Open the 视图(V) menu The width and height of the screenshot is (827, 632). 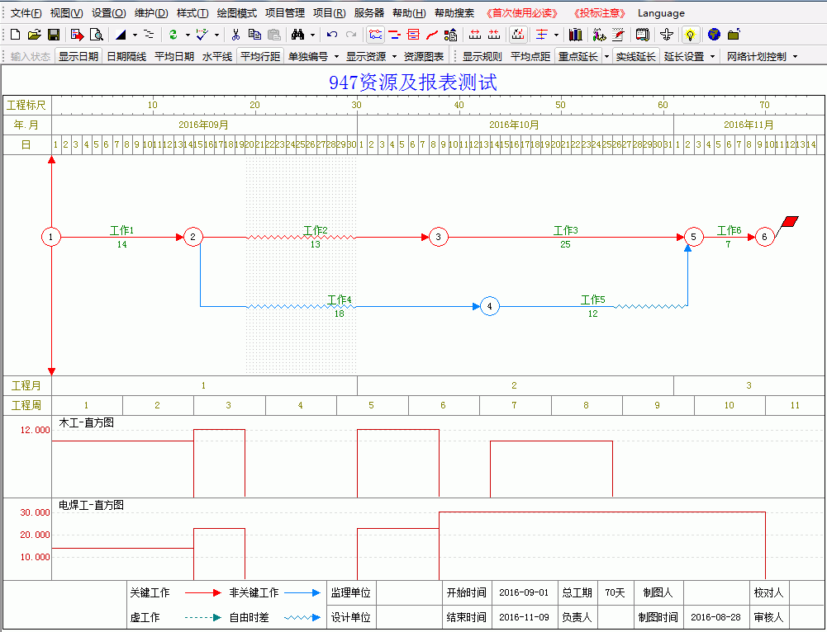pyautogui.click(x=66, y=13)
